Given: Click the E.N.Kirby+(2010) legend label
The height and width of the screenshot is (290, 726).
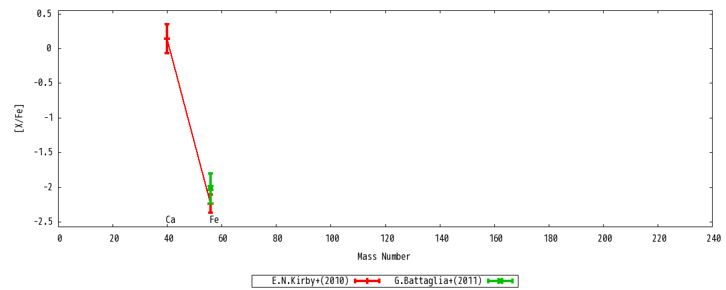Looking at the screenshot, I should pyautogui.click(x=310, y=281).
